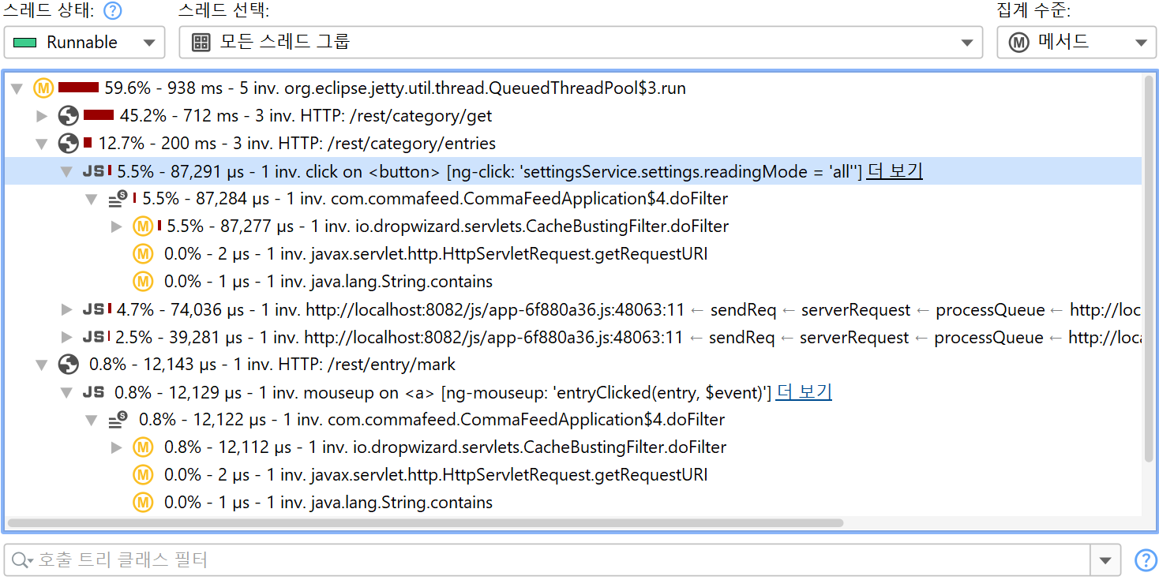Select the row text '0.8% - 12,122 μs - 1 inv.'
The image size is (1159, 580).
click(231, 420)
